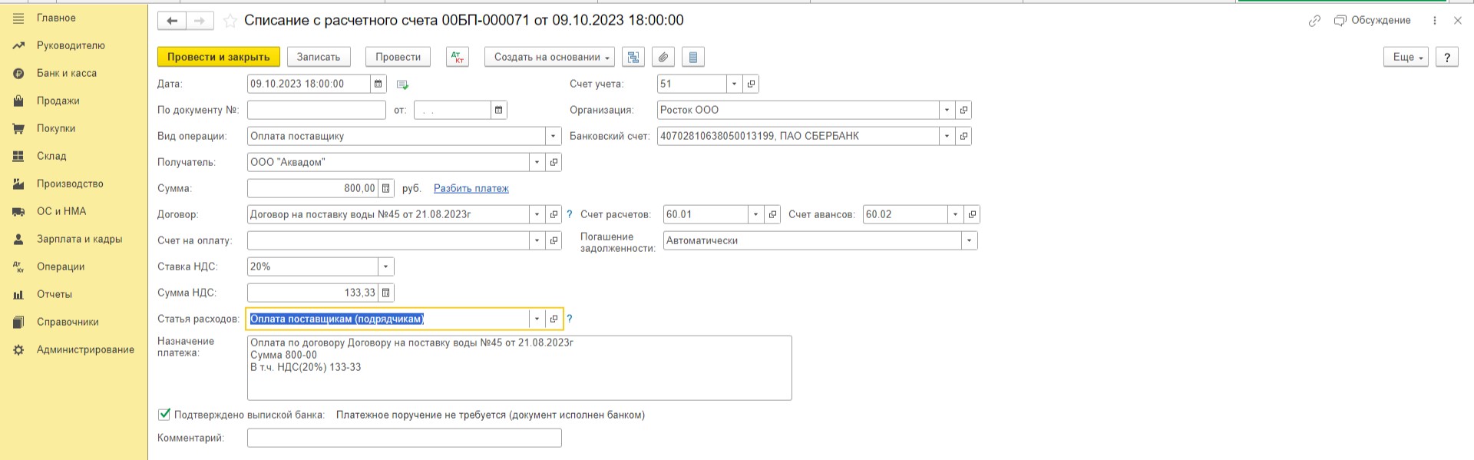Toggle the Подтверждено выпиской банка checkbox

(164, 414)
